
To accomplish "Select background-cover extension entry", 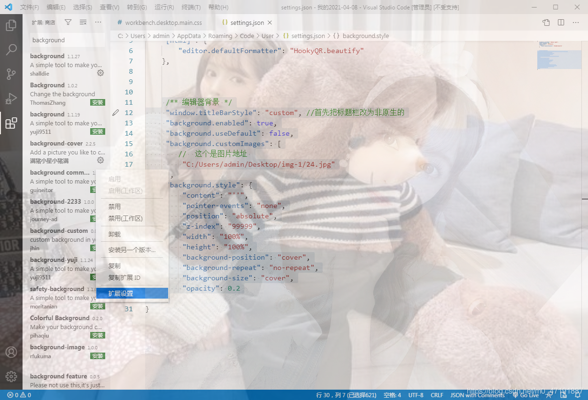I will (x=66, y=152).
